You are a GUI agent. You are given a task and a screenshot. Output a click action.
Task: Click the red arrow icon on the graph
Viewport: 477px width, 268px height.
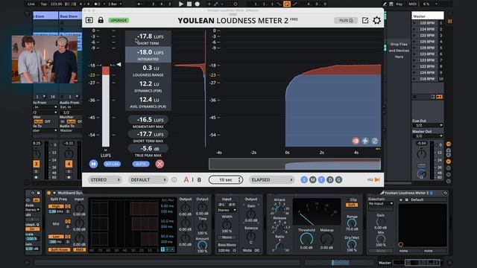(x=356, y=141)
